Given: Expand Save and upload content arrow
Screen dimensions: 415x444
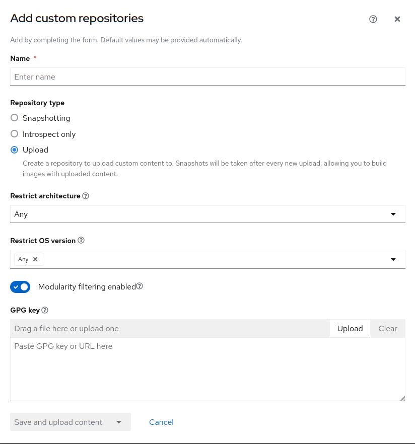Looking at the screenshot, I should (119, 422).
